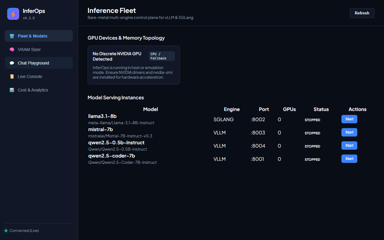
Task: Click the Actions column header
Action: 358,109
